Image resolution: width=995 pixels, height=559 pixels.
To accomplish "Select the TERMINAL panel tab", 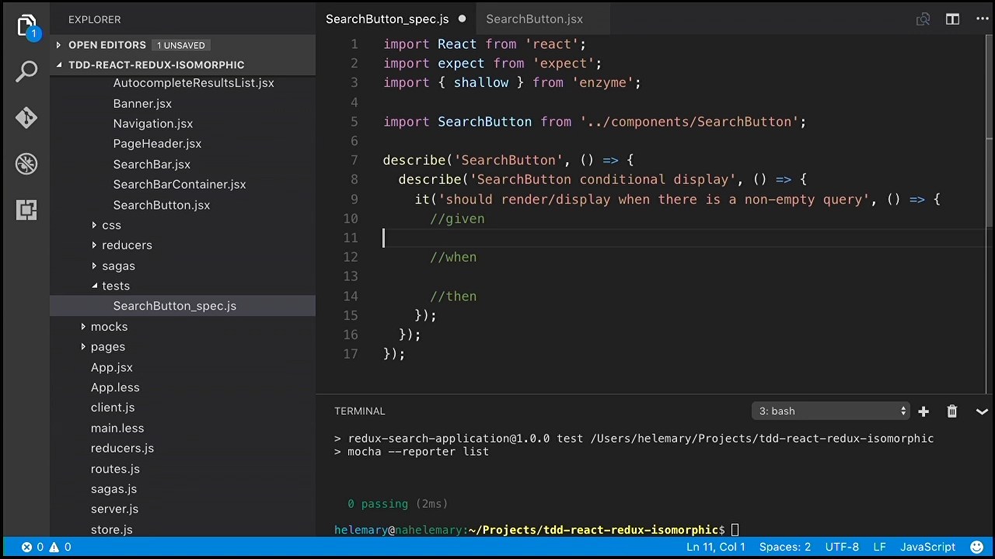I will pyautogui.click(x=360, y=411).
